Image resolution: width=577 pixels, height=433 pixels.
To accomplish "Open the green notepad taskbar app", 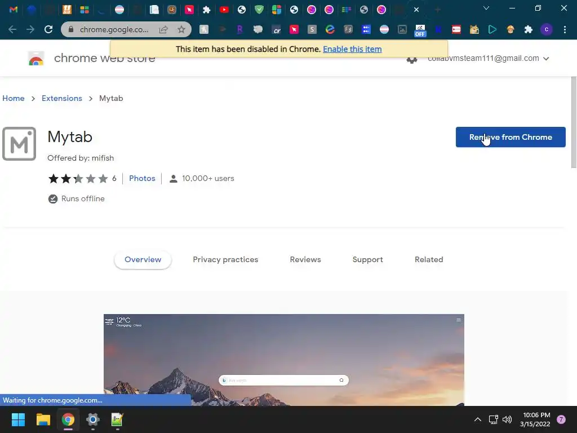I will (117, 419).
